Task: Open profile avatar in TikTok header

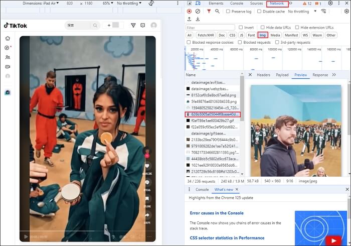Action: (x=154, y=25)
